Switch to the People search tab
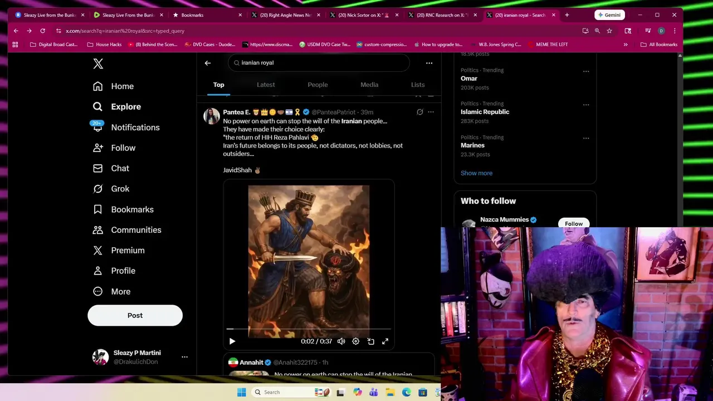This screenshot has height=401, width=713. click(x=318, y=85)
